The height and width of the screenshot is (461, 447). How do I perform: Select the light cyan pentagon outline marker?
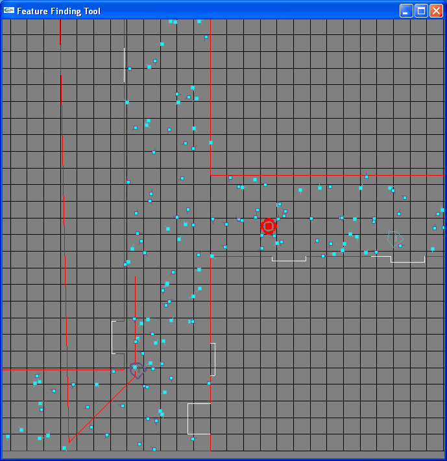[x=395, y=239]
